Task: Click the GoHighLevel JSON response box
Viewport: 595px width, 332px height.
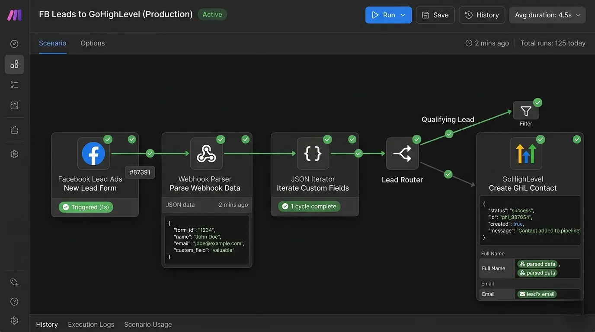Action: [x=530, y=220]
